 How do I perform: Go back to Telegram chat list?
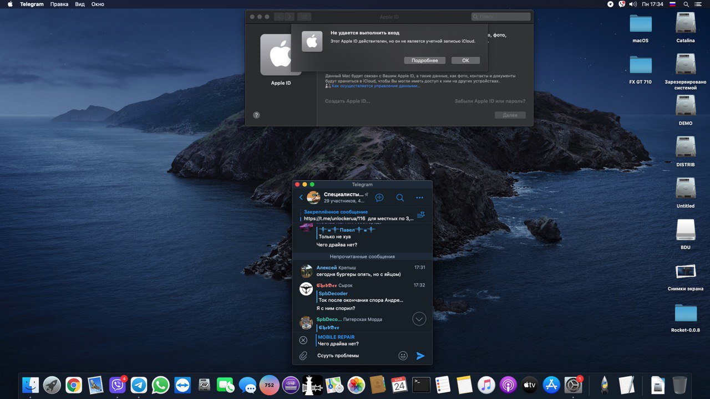301,197
